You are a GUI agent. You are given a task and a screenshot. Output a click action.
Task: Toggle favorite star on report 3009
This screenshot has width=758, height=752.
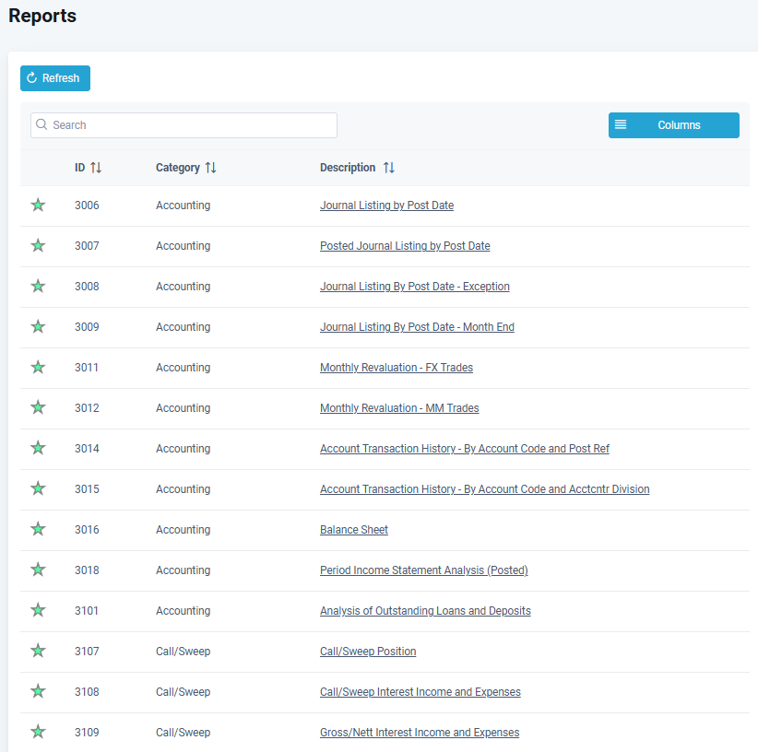point(38,327)
